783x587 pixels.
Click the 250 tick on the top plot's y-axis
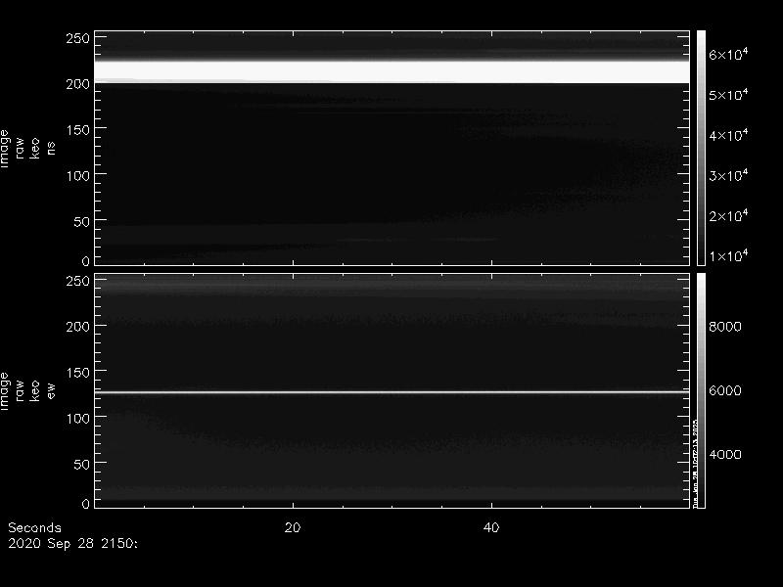[x=77, y=38]
